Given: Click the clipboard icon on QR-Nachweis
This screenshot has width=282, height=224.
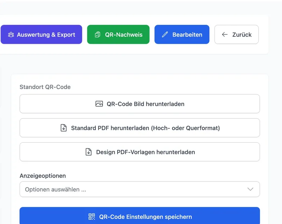Looking at the screenshot, I should (x=98, y=34).
